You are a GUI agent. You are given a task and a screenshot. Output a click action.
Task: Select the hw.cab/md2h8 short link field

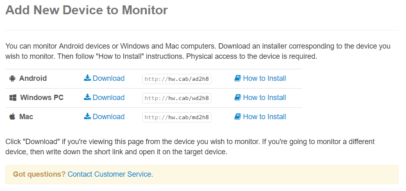point(177,117)
